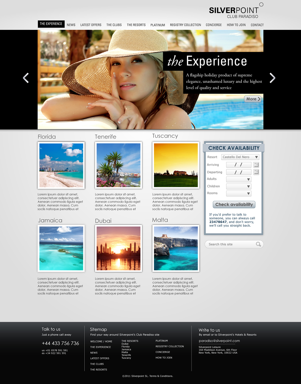This screenshot has width=301, height=384.
Task: Go to previous slide with left arrow
Action: [x=26, y=78]
